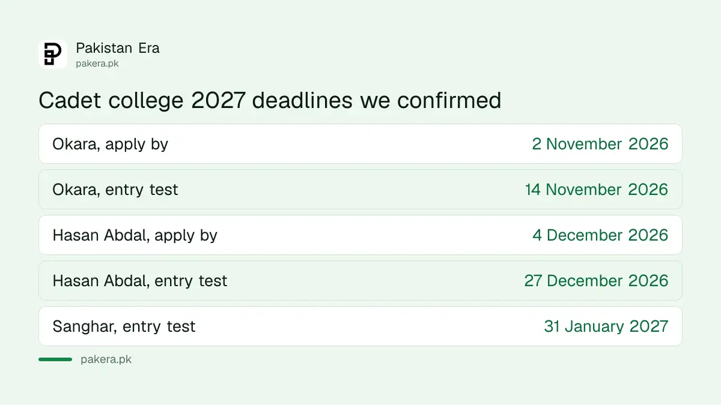Click Hasan Abdal text in third row

100,235
